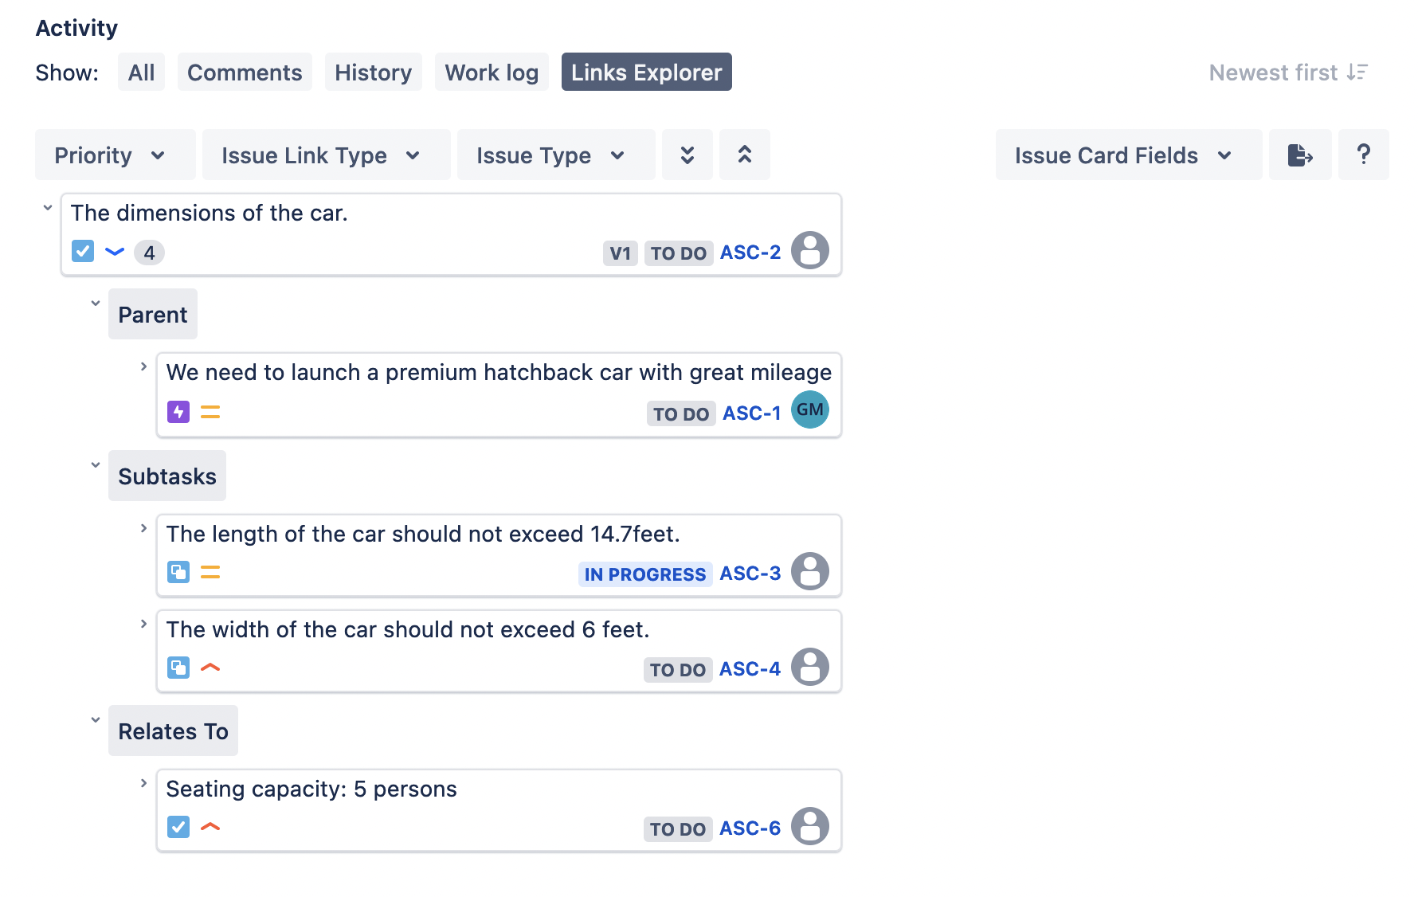Image resolution: width=1418 pixels, height=897 pixels.
Task: Click the task checkbox icon on ASC-6
Action: coord(178,827)
